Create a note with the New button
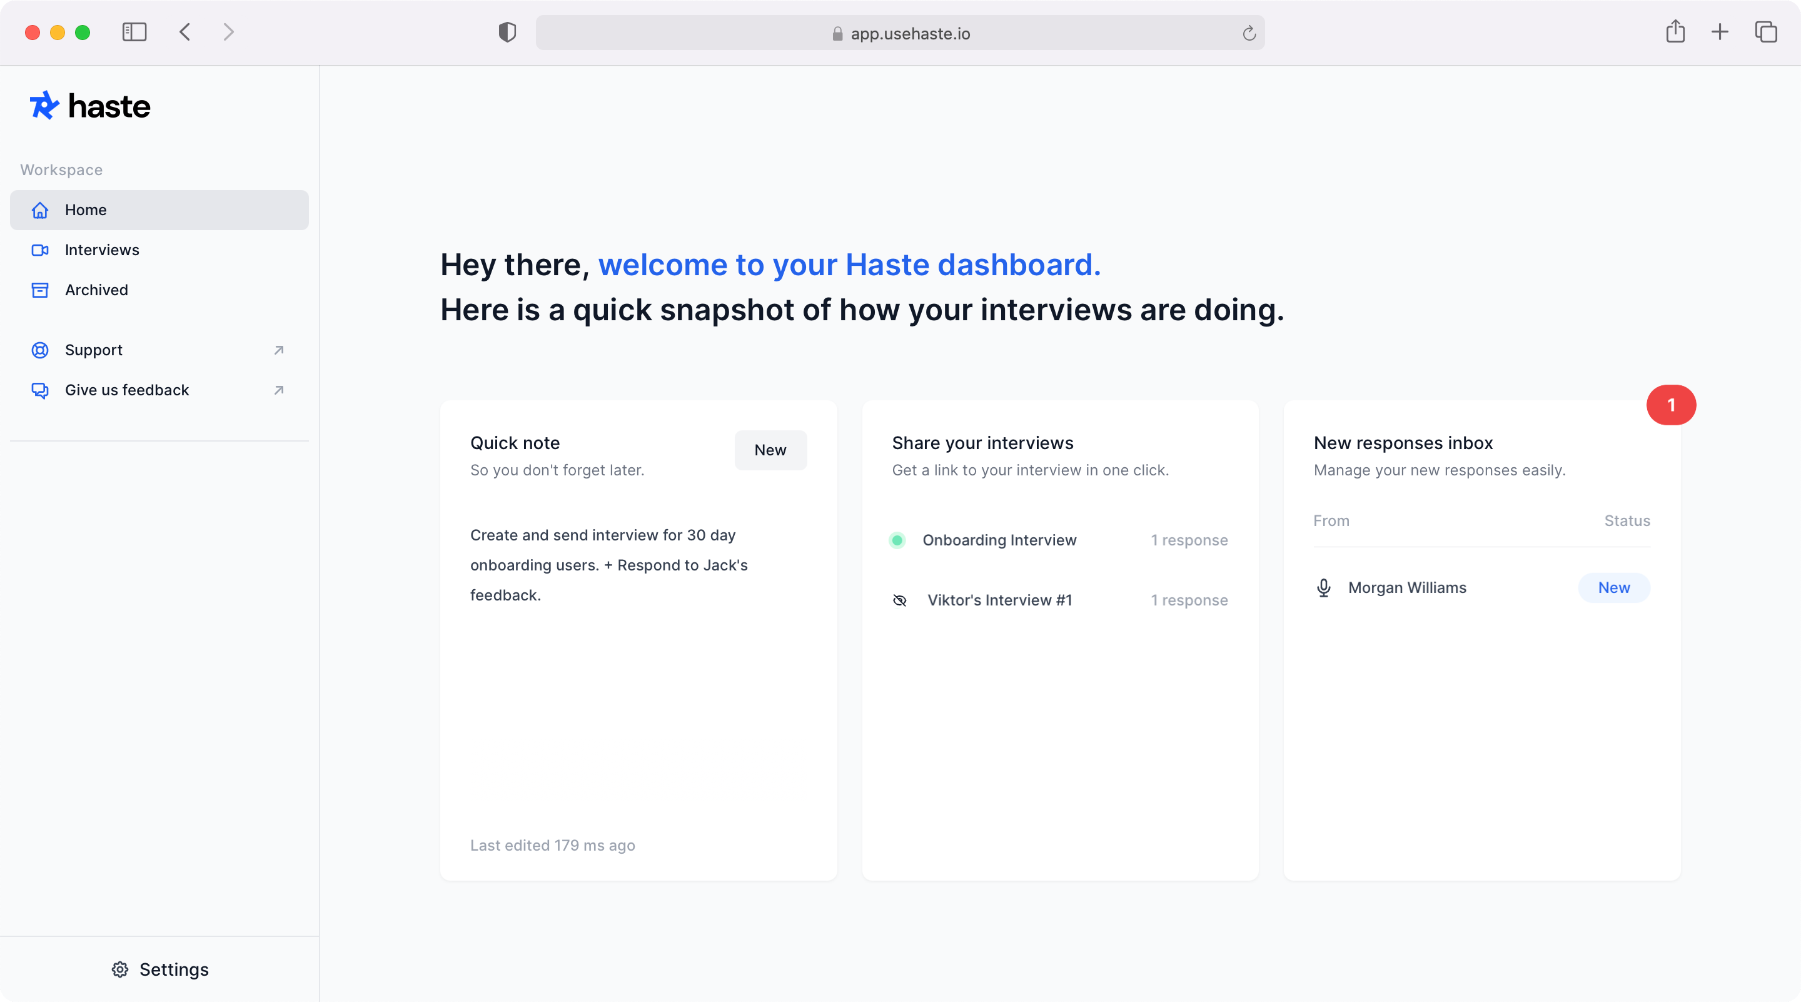 point(770,450)
